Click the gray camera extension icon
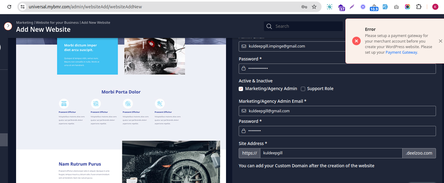The height and width of the screenshot is (183, 444). click(396, 7)
